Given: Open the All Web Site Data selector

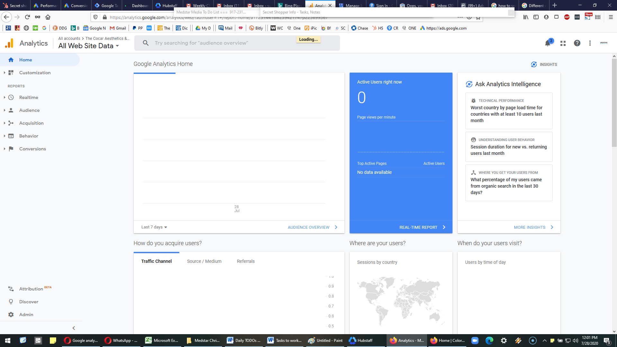Looking at the screenshot, I should 89,46.
